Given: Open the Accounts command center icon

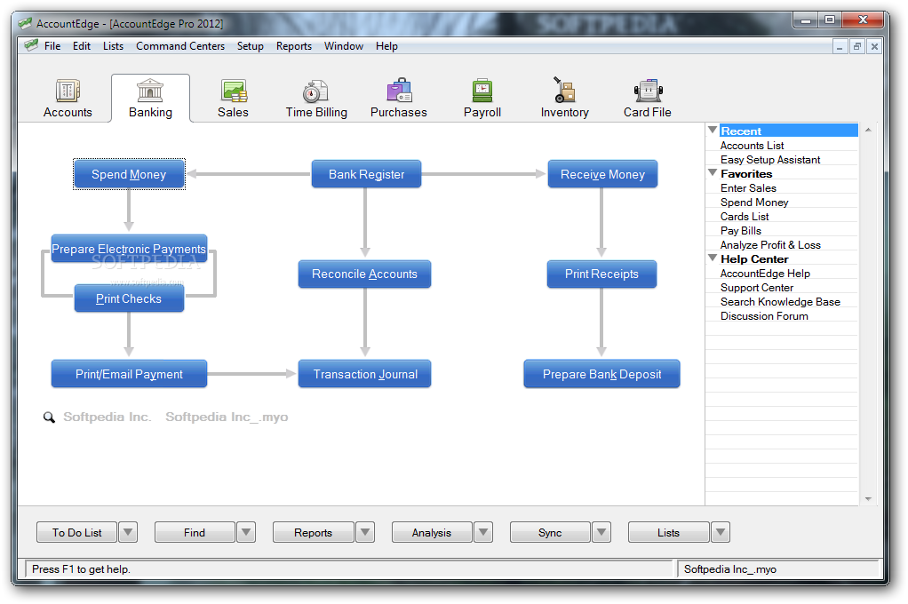Looking at the screenshot, I should point(68,91).
